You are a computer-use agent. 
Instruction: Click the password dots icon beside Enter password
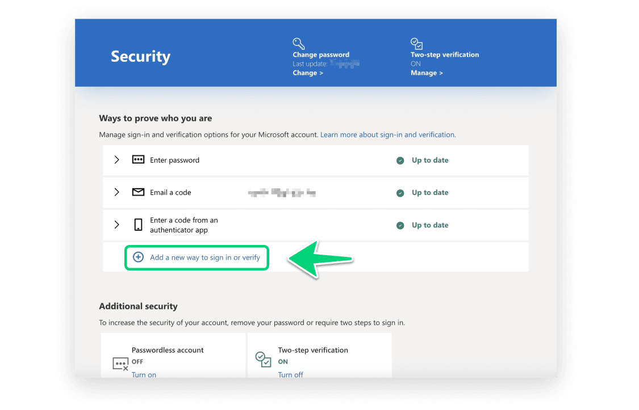pos(138,160)
